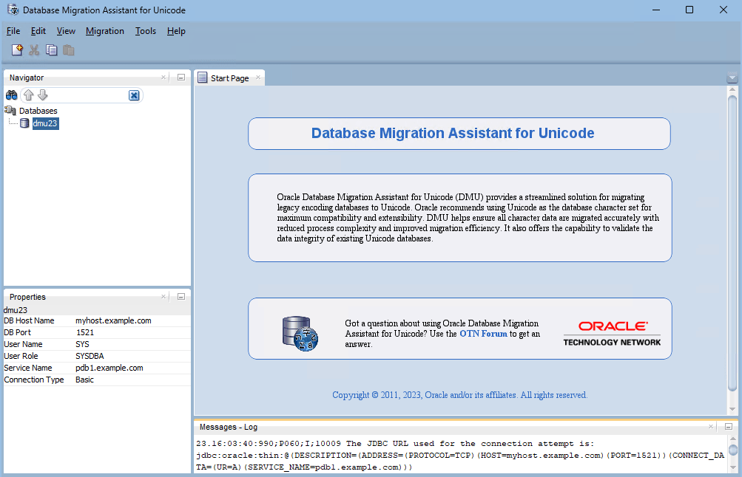This screenshot has width=742, height=477.
Task: Open the OTN Forum link
Action: tap(483, 334)
